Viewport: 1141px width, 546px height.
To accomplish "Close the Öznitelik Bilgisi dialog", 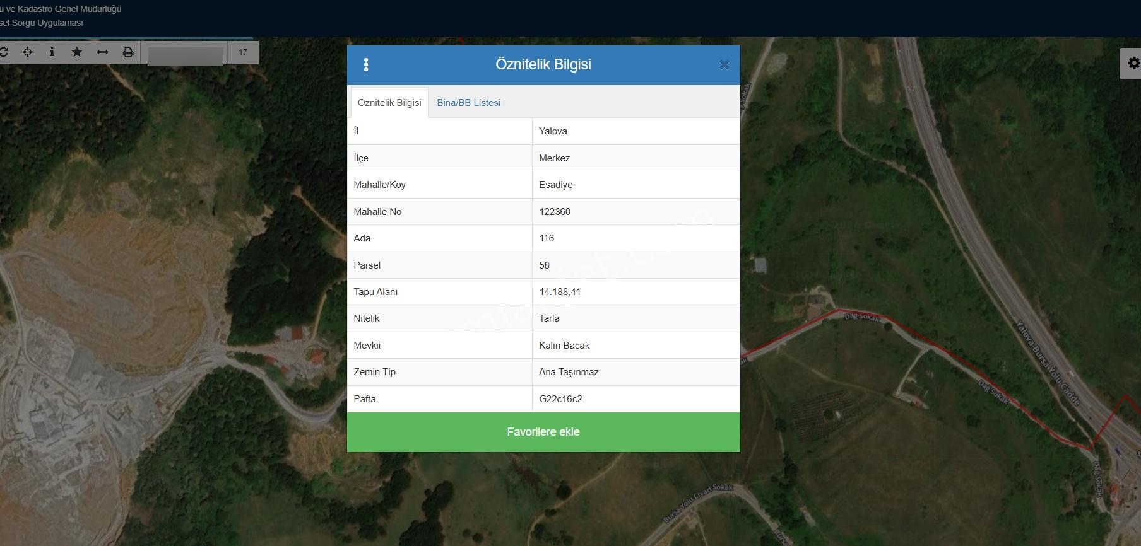I will click(x=724, y=64).
